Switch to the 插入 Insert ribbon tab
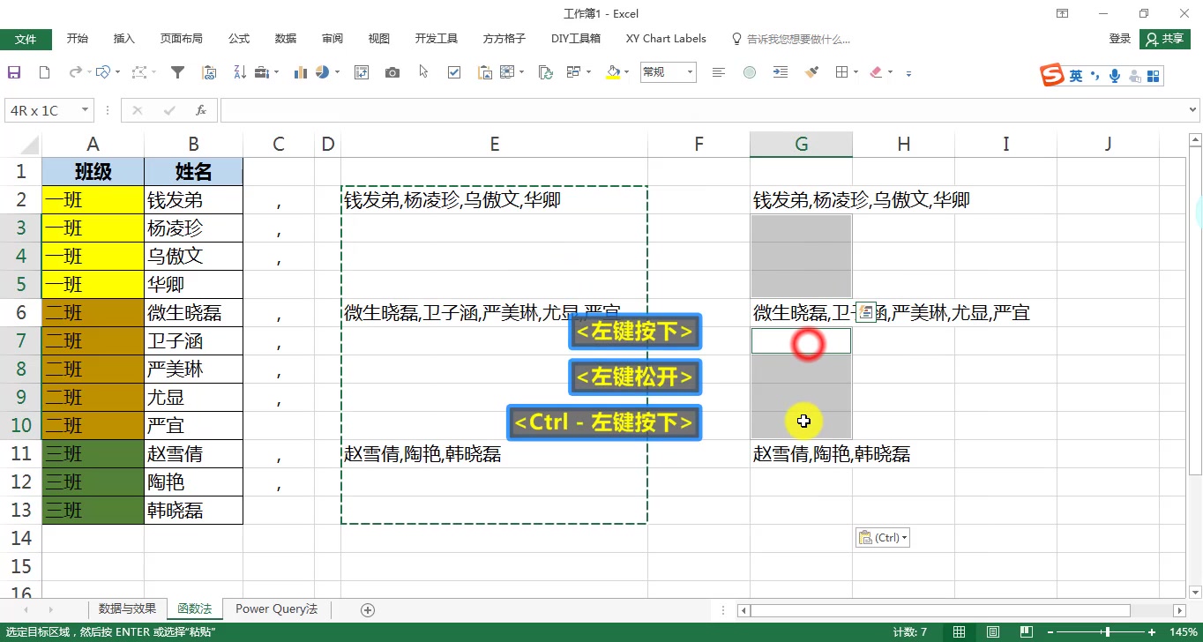Screen dimensions: 1203x642 click(124, 39)
